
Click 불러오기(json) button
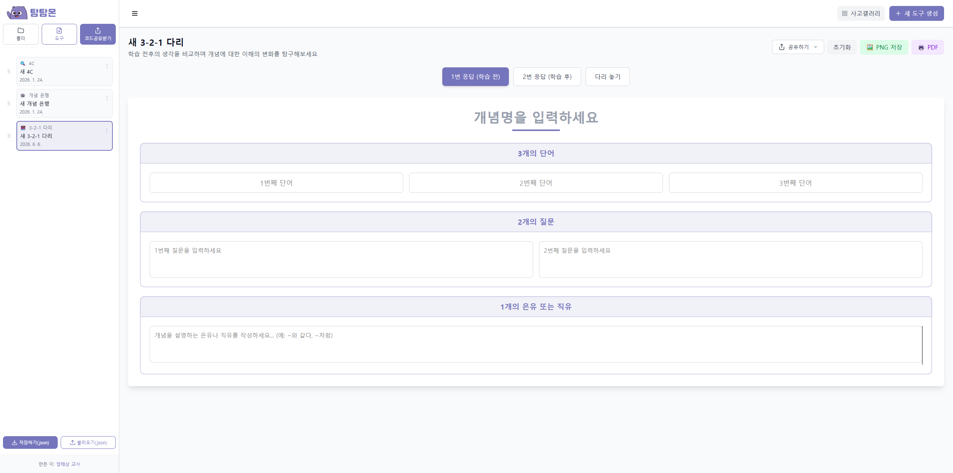[88, 442]
